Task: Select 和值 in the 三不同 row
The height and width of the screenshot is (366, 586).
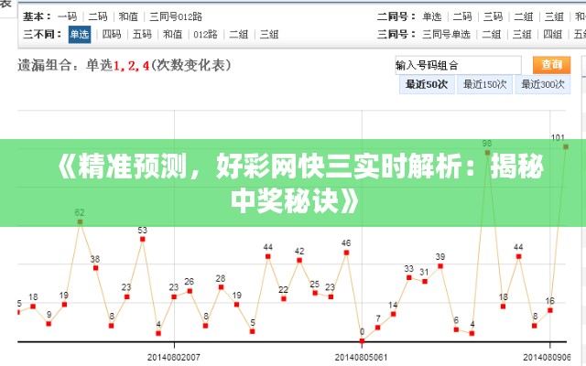Action: tap(173, 35)
